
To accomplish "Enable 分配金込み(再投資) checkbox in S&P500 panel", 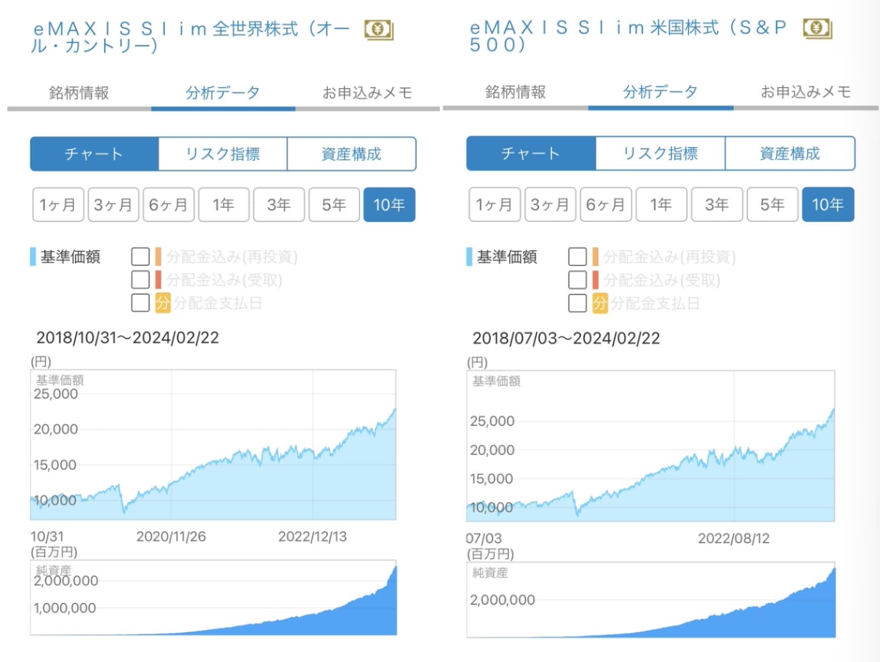I will pyautogui.click(x=577, y=257).
